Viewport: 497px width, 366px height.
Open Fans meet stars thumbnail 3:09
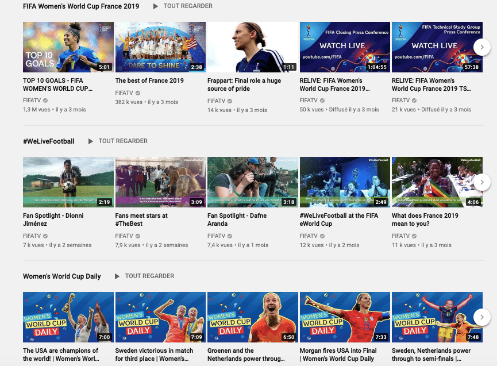tap(160, 182)
